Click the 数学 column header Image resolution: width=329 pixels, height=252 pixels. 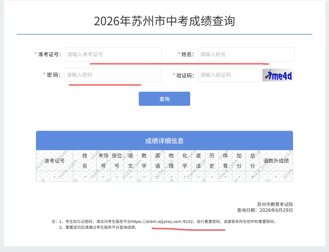[144, 161]
